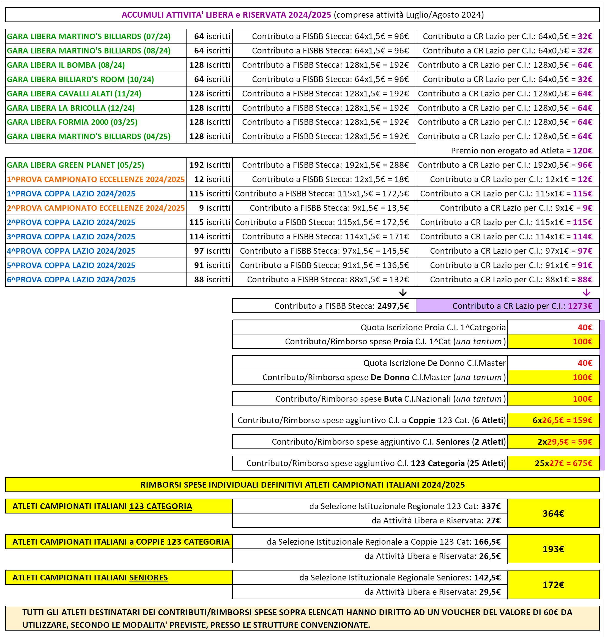The image size is (605, 638).
Task: Select the 193€ total cell
Action: pos(553,549)
